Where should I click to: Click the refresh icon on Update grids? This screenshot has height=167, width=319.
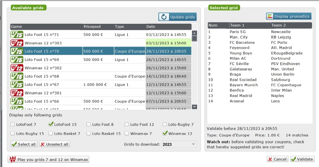coord(164,17)
